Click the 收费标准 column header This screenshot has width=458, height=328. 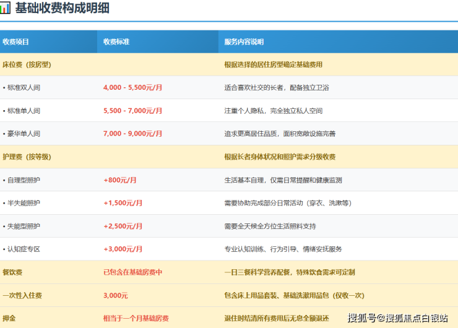pos(116,42)
